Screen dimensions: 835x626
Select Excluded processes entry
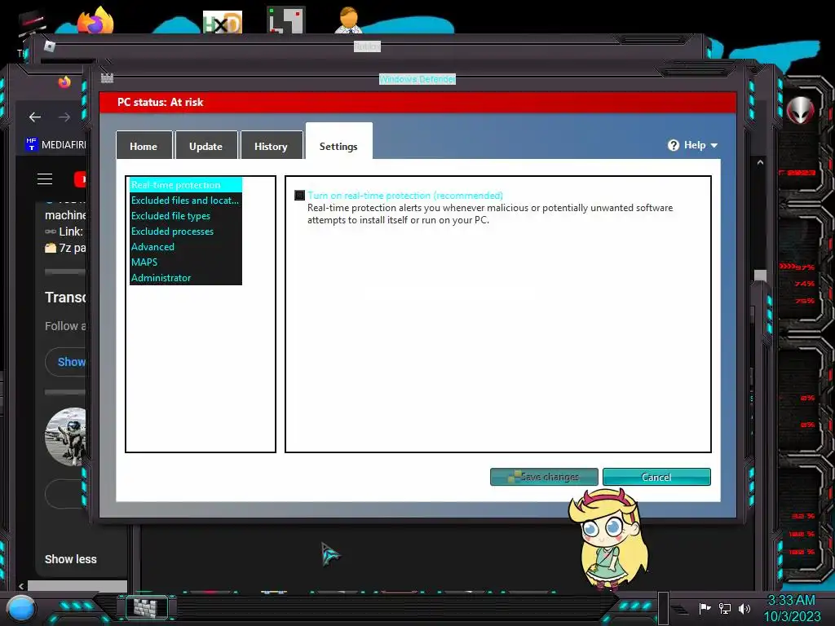(x=185, y=231)
